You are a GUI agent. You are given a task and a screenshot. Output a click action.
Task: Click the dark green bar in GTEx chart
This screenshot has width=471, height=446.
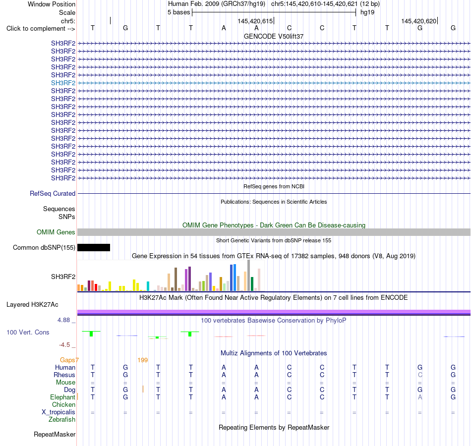(252, 284)
